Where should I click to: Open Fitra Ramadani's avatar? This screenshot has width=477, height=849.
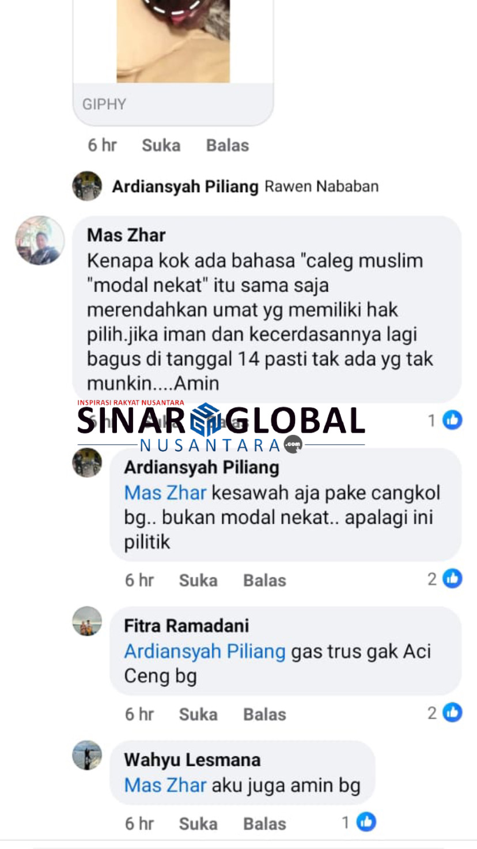87,621
